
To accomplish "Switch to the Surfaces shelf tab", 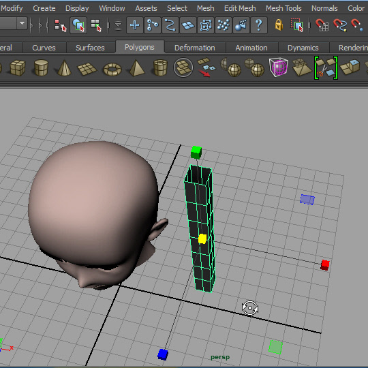I will pos(90,48).
